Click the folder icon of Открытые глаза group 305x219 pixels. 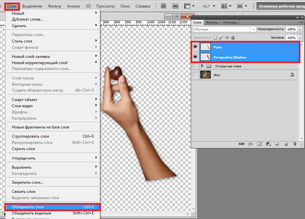tap(208, 66)
